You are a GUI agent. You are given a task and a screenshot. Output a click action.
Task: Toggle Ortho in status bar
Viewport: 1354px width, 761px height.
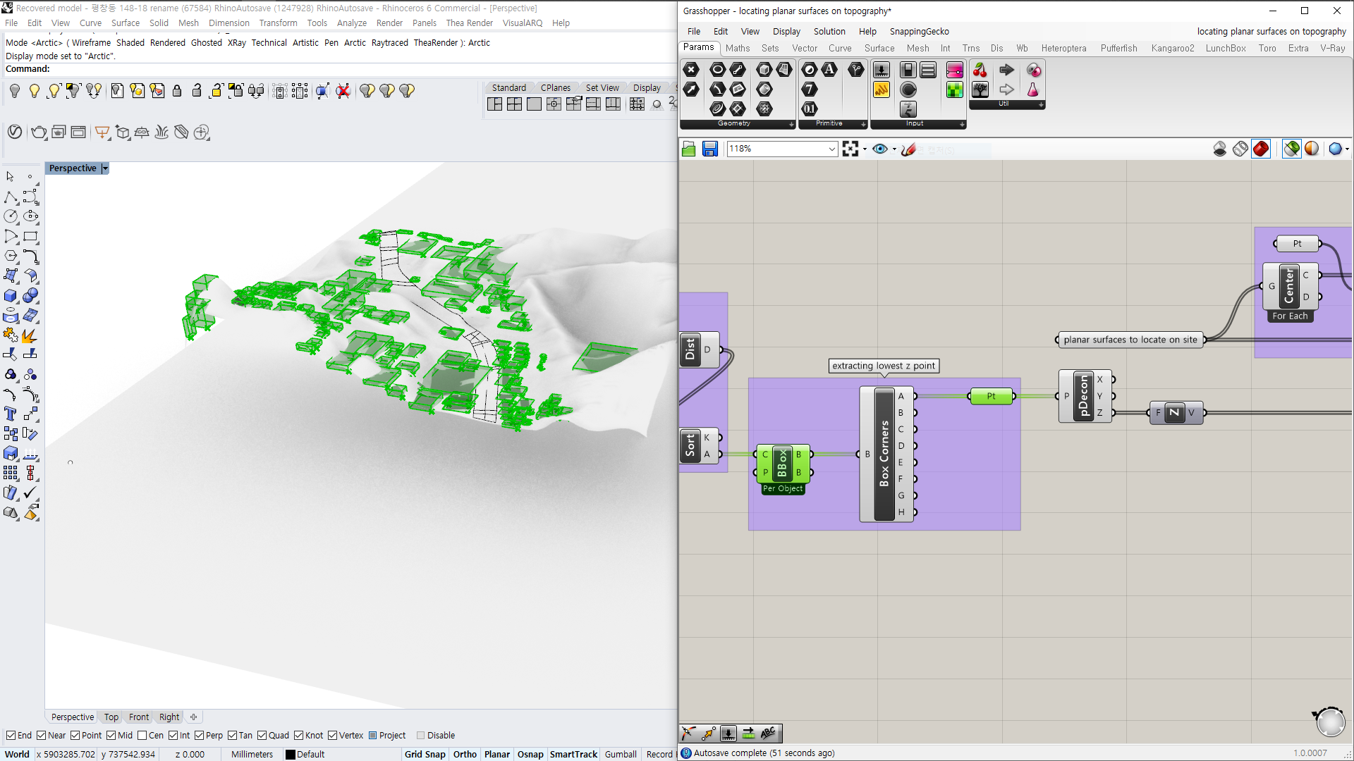[465, 754]
